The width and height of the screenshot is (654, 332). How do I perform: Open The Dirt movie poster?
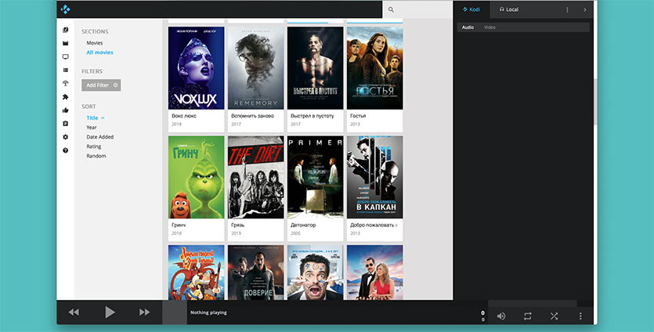click(x=255, y=177)
